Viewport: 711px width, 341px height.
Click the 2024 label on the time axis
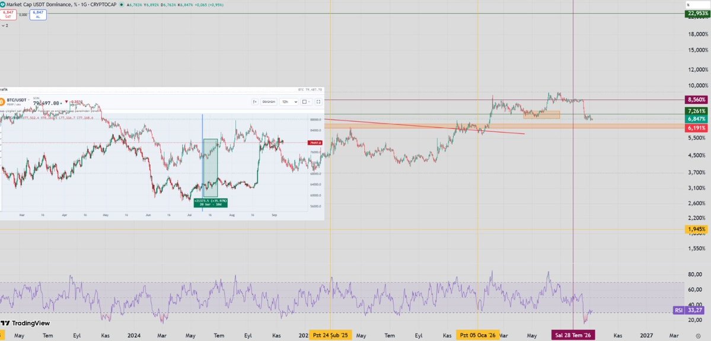(x=134, y=336)
